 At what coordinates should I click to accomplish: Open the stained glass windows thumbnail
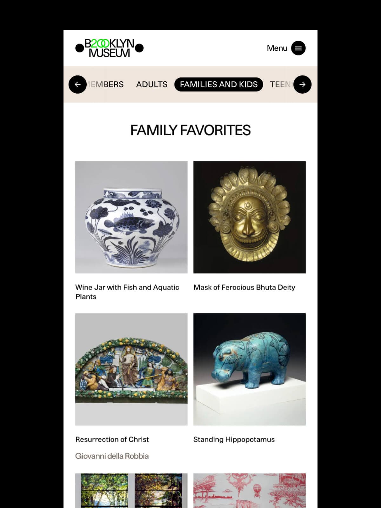click(x=131, y=491)
